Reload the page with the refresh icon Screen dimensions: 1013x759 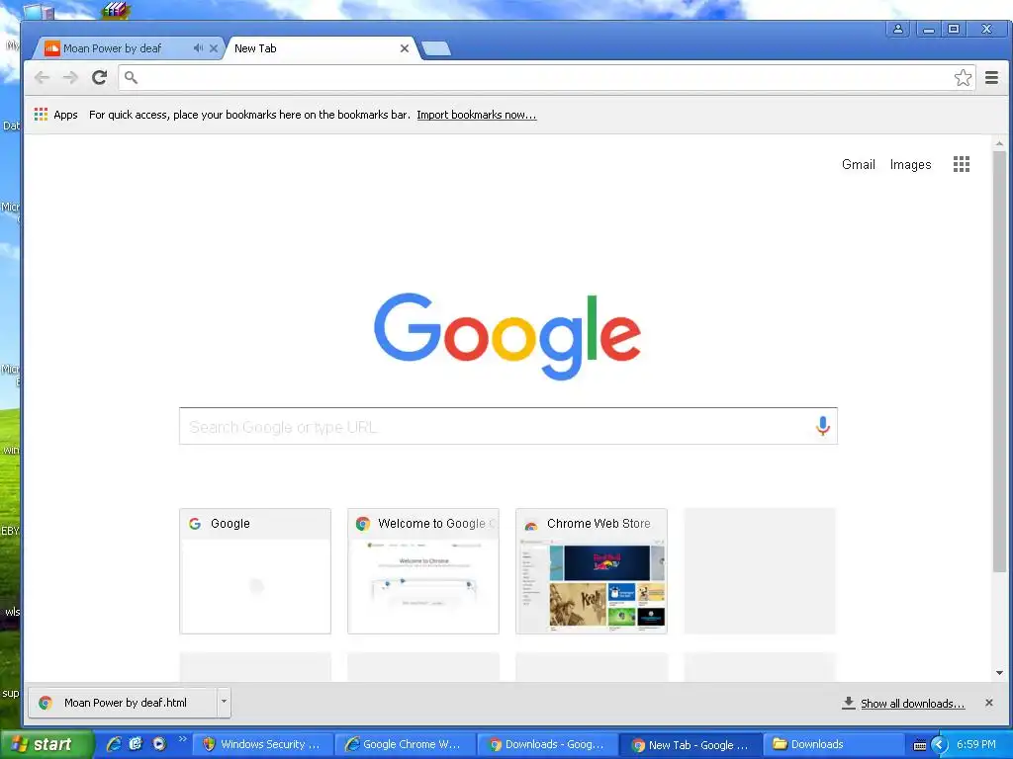(99, 78)
